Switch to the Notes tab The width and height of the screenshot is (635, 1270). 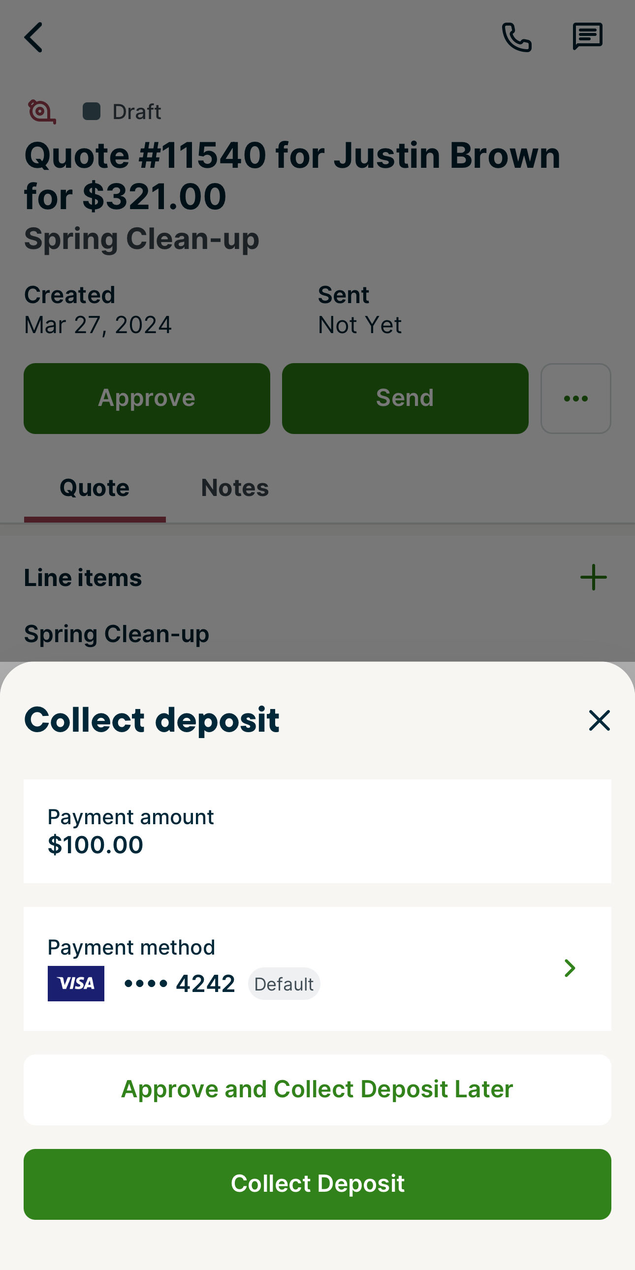pos(235,488)
